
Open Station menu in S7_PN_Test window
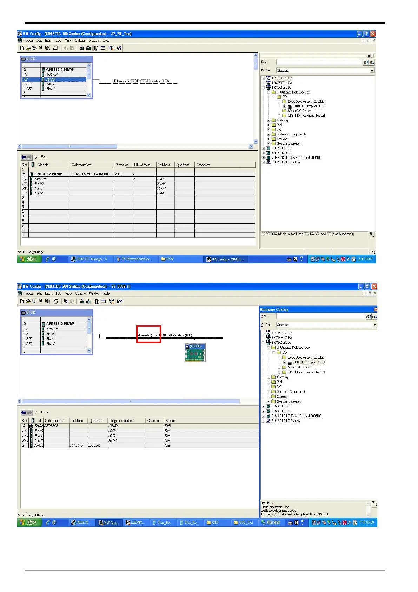pyautogui.click(x=28, y=41)
